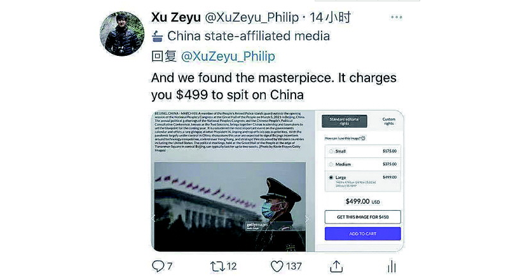The image size is (513, 278).
Task: Select the Medium $375.00 size option
Action: coord(362,164)
